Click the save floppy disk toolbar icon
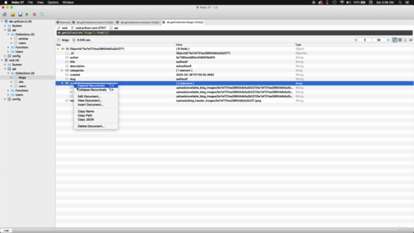The image size is (414, 233). coord(20,14)
